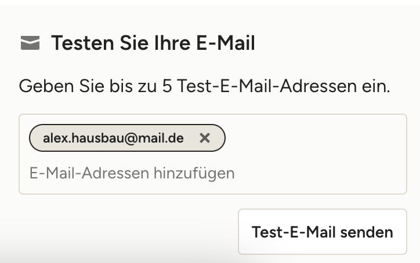Click the mail symbol left of Testen
Image resolution: width=420 pixels, height=263 pixels.
pos(30,43)
